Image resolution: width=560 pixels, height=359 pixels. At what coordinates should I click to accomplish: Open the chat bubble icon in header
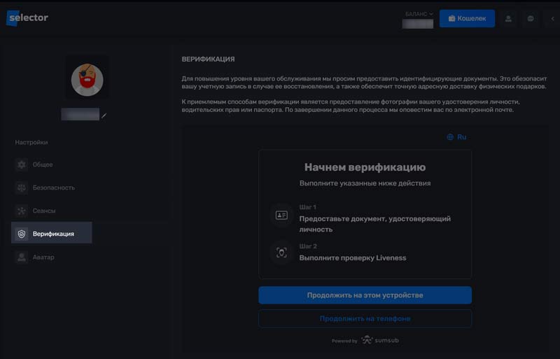[531, 19]
